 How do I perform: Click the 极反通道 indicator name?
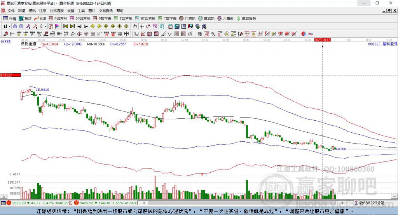pos(28,44)
